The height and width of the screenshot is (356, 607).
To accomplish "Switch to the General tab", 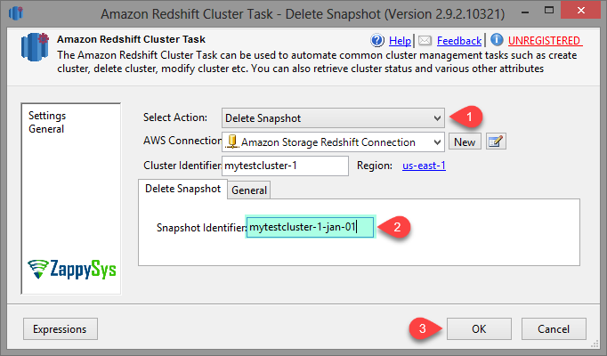I will point(249,190).
